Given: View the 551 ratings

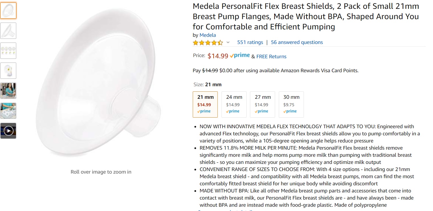Looking at the screenshot, I should [x=250, y=42].
